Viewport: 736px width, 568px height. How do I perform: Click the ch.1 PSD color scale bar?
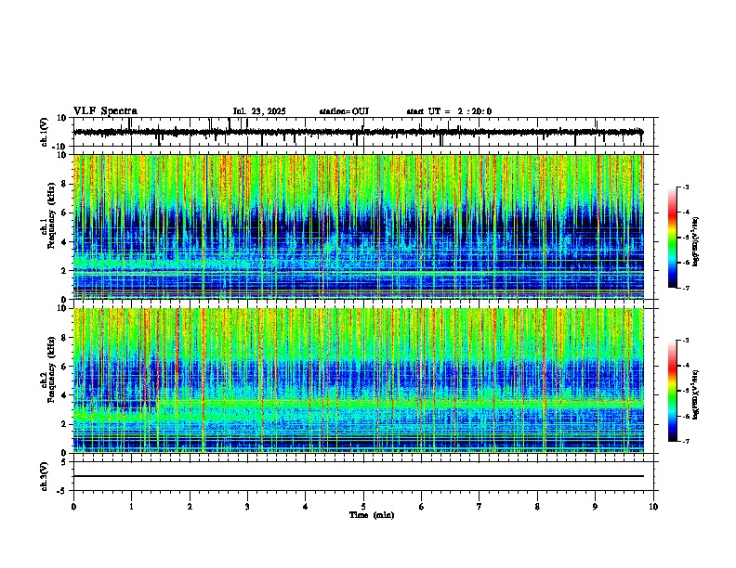[673, 237]
